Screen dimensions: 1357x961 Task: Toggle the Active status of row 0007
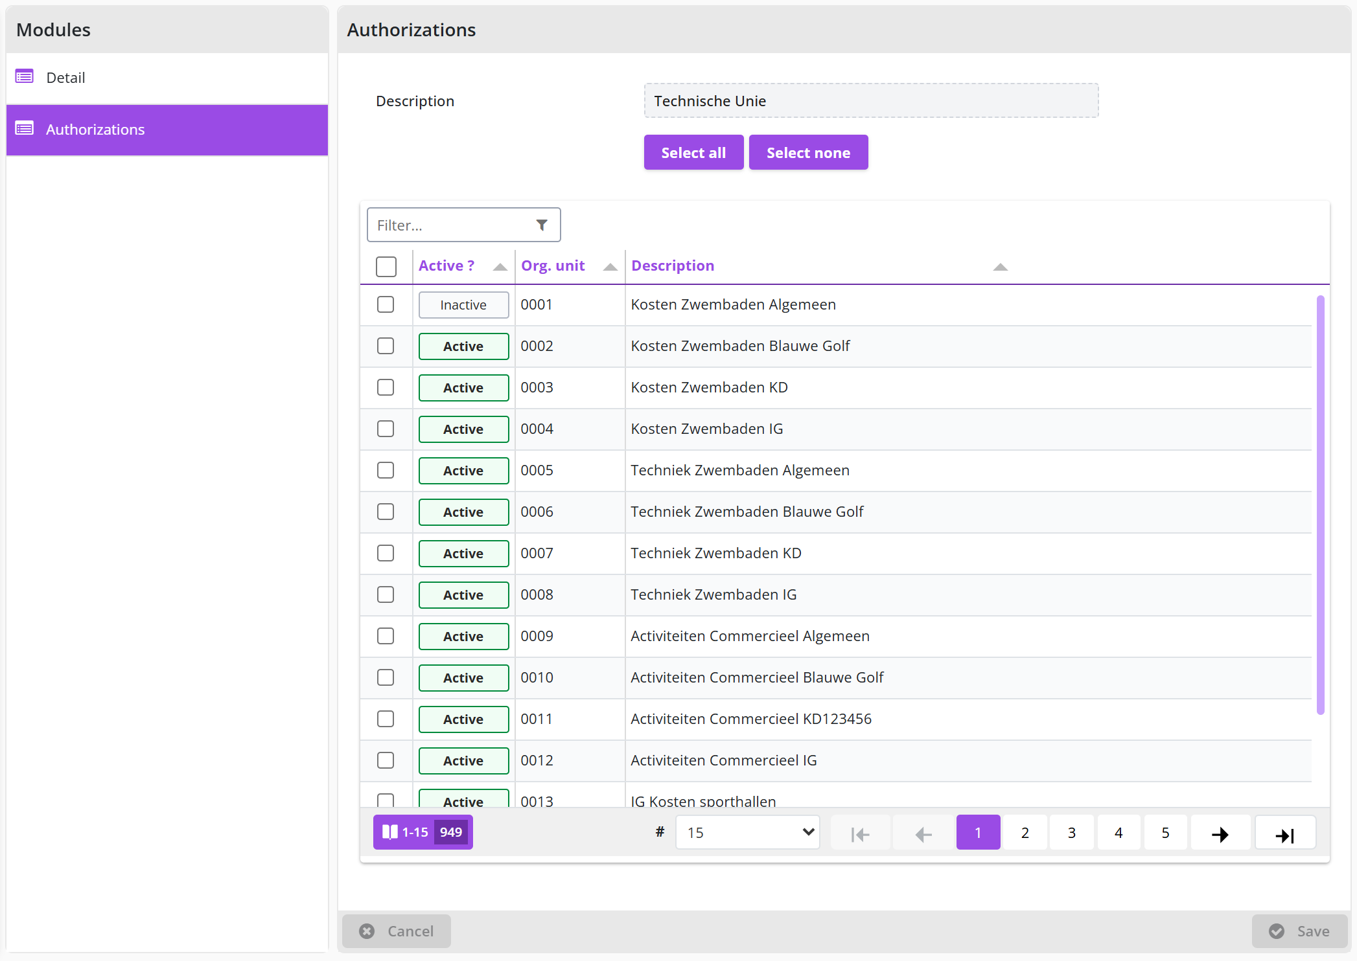point(463,554)
